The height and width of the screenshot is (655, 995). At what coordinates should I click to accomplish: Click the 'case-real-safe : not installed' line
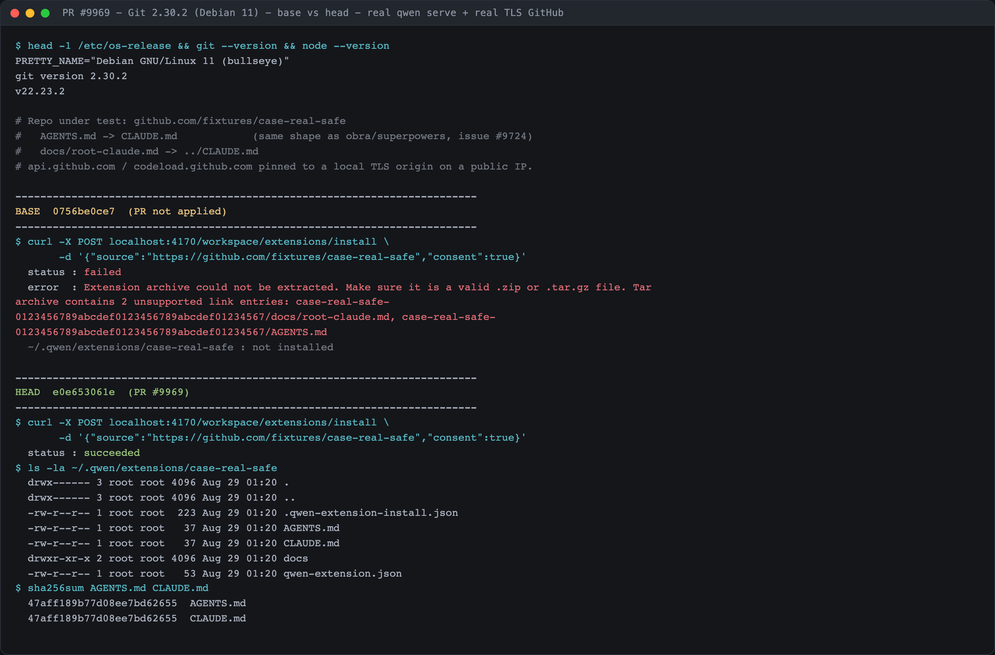[181, 347]
